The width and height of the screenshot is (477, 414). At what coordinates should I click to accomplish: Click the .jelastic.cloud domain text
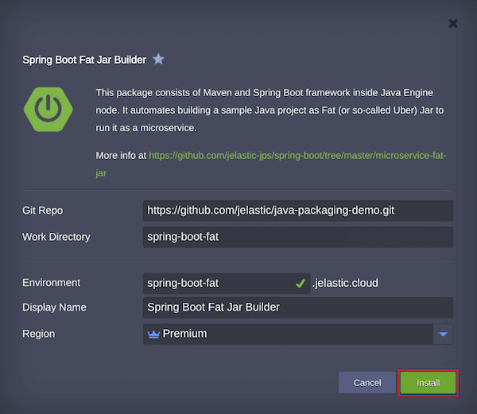345,283
